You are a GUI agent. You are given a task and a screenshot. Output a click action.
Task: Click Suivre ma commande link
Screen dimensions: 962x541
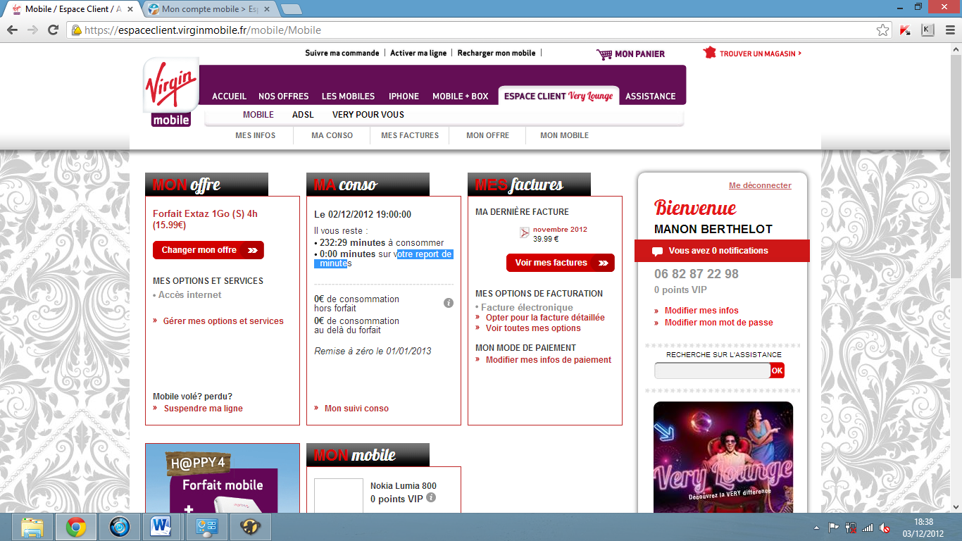coord(342,53)
